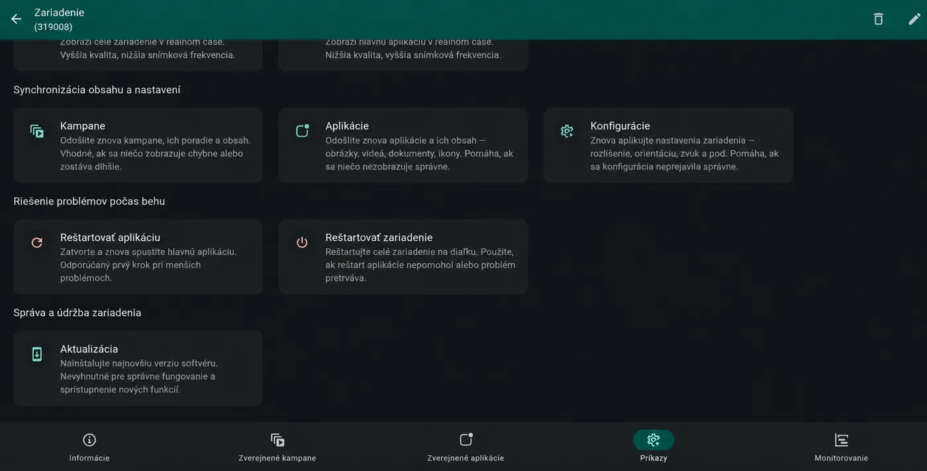Open the Informácie tab

click(x=89, y=448)
